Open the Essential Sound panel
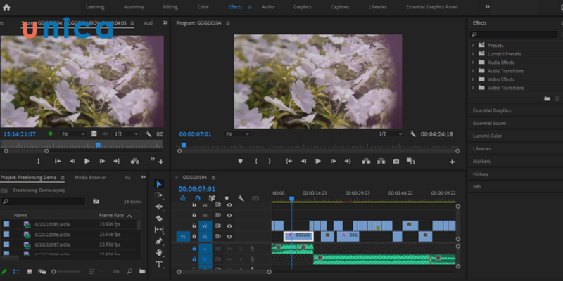The height and width of the screenshot is (281, 563). pos(488,123)
